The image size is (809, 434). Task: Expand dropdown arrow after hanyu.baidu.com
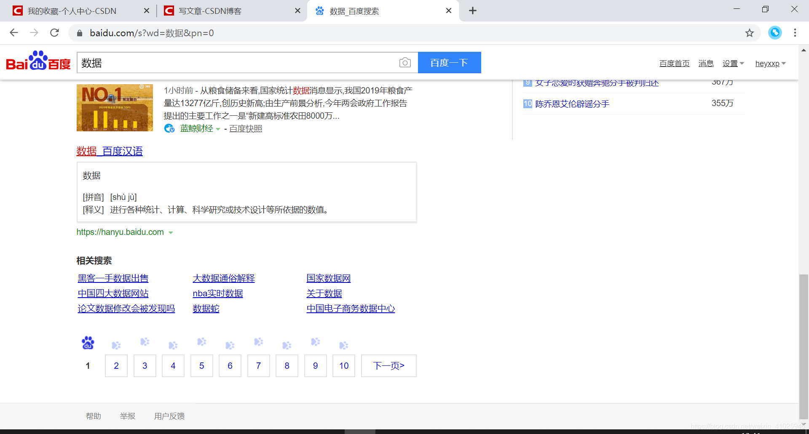171,232
